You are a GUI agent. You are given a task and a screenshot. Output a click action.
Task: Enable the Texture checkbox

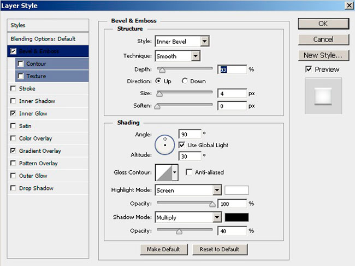click(21, 76)
